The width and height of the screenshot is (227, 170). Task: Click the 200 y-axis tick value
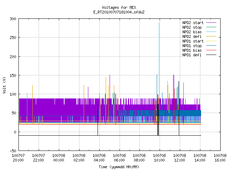[x=13, y=57]
